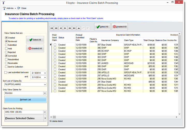
Task: Open Sort List of Claims By dropdown
Action: pyautogui.click(x=45, y=84)
